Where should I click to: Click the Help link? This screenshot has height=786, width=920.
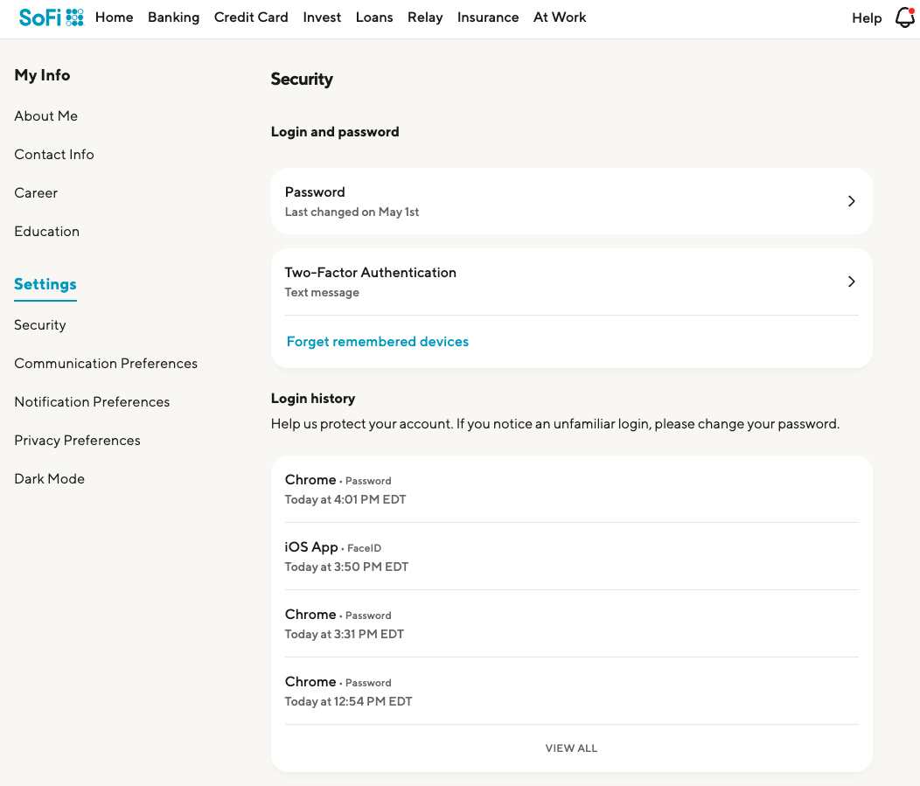(867, 18)
